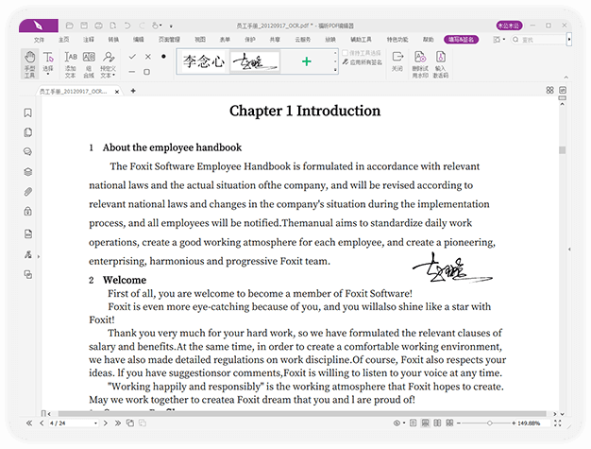Switch to the Comment (注释) tab
This screenshot has height=449, width=591.
coord(89,40)
